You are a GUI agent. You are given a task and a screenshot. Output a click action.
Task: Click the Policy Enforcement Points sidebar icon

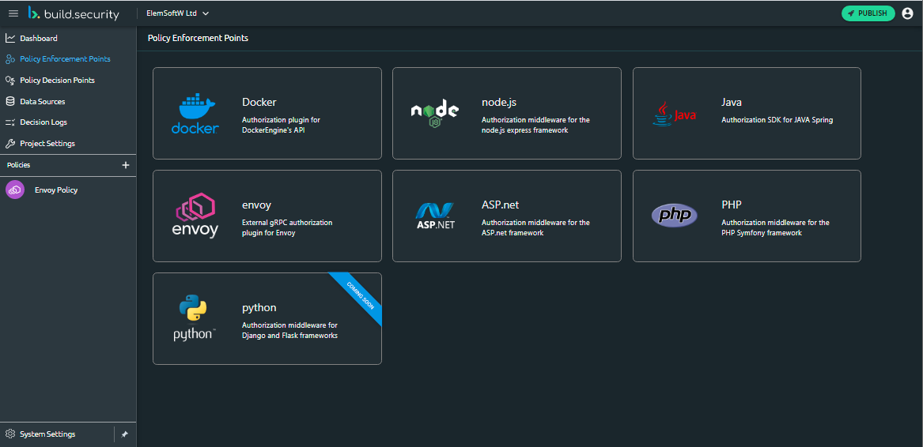coord(10,59)
